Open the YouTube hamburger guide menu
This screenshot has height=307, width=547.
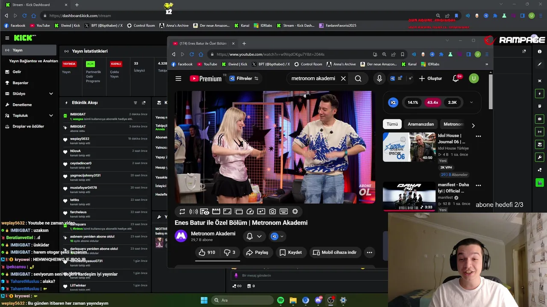(x=178, y=78)
